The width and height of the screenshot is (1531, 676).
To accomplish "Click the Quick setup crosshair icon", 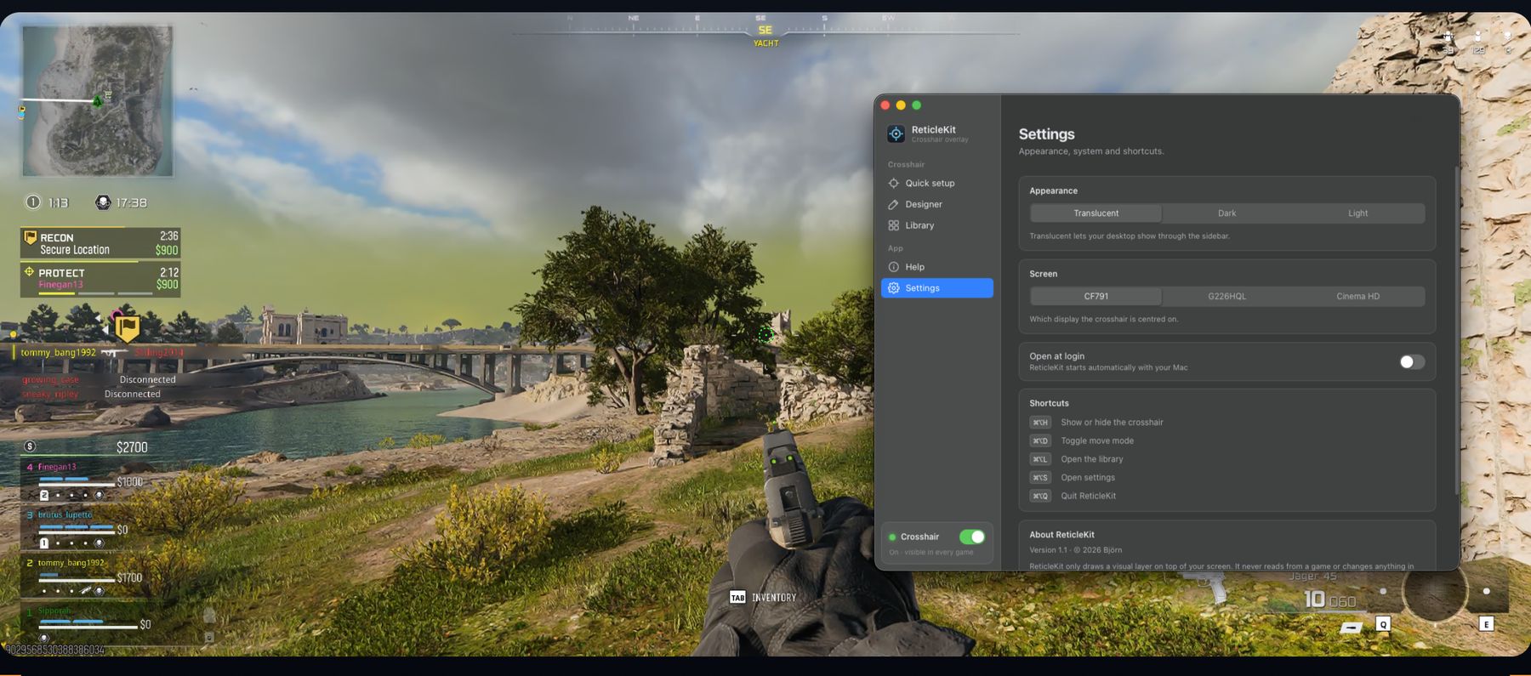I will pos(893,183).
